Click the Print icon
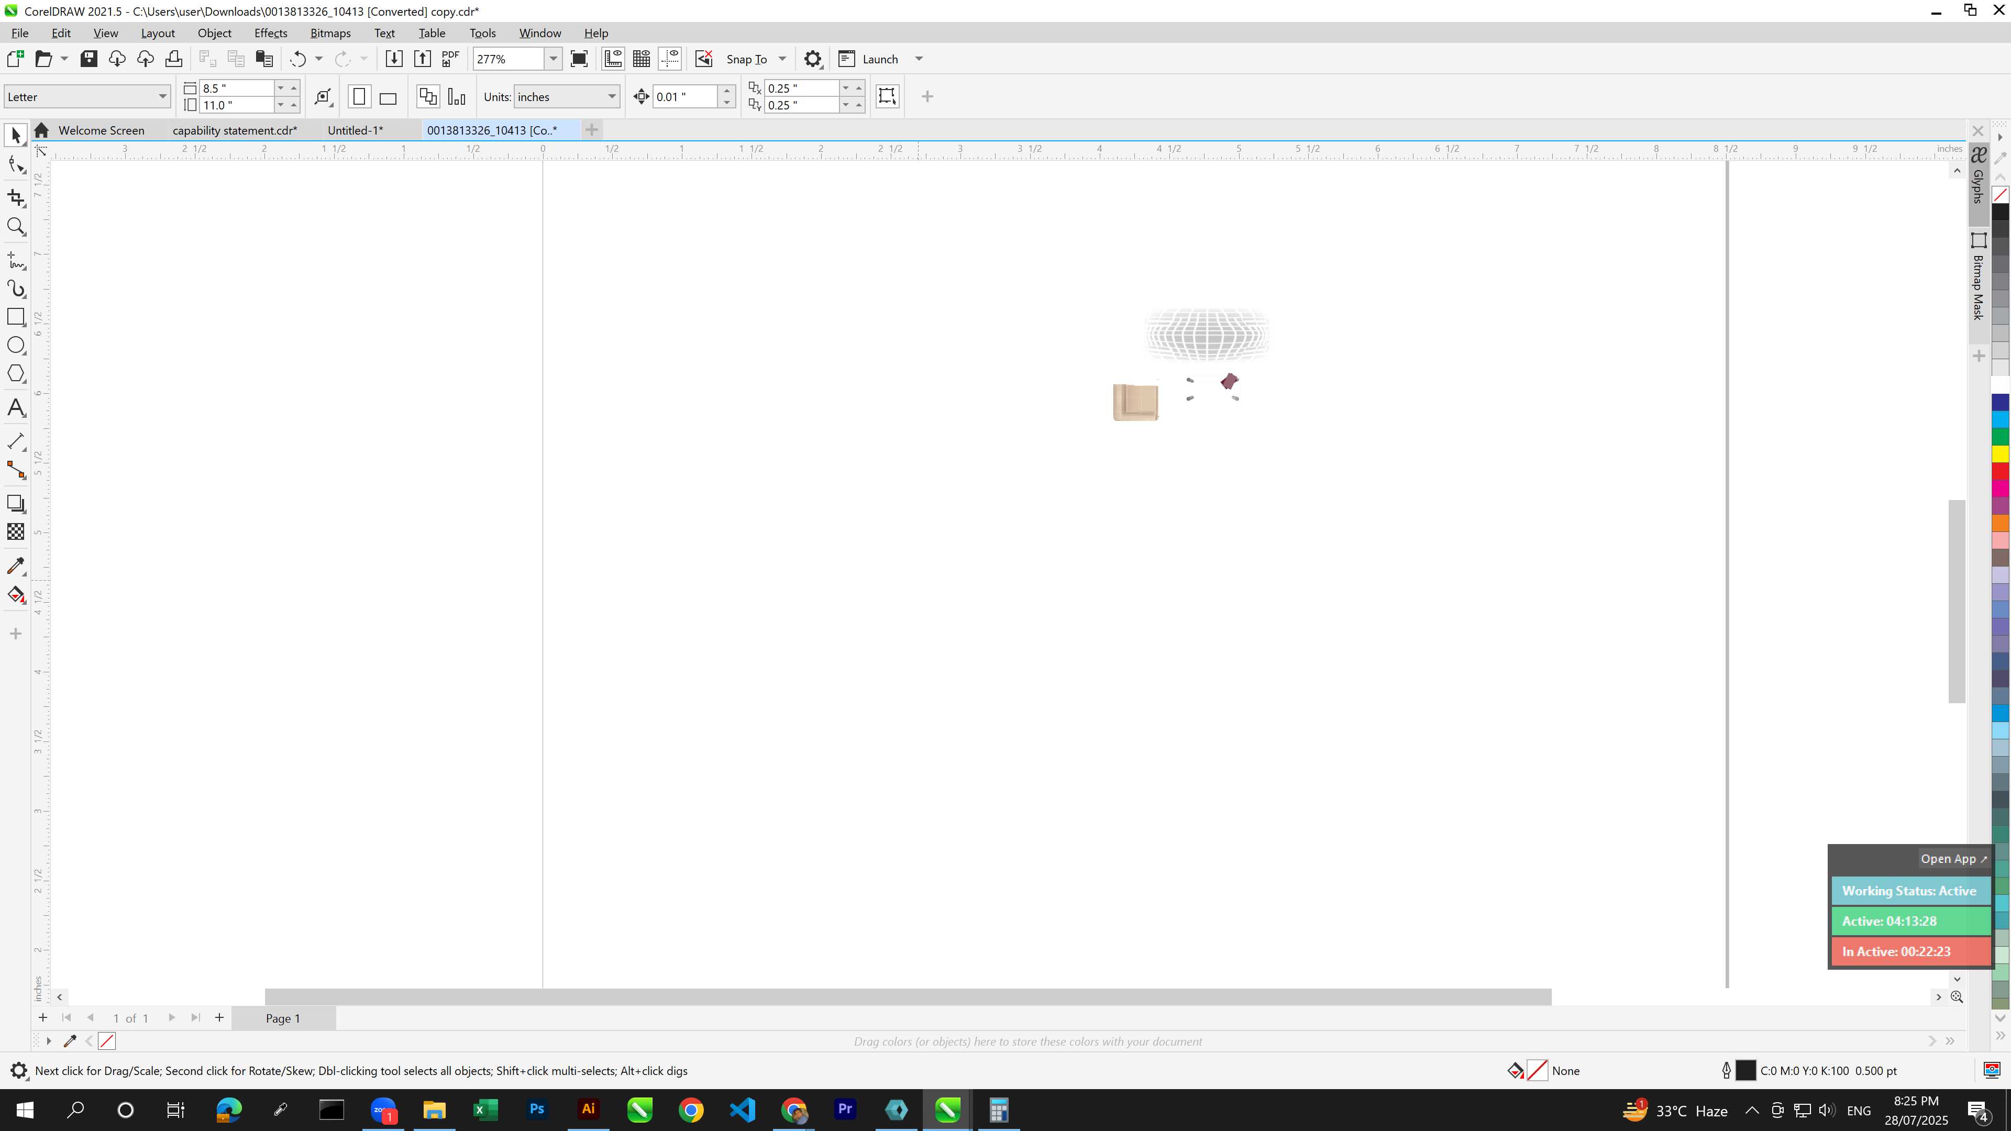2011x1131 pixels. pos(173,59)
